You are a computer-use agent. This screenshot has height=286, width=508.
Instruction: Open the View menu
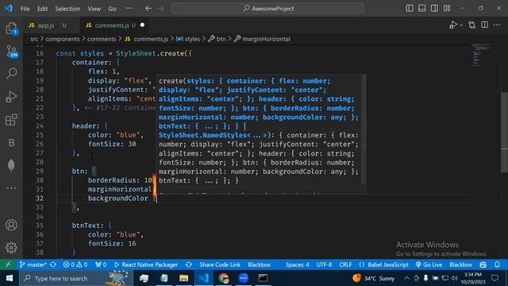[x=94, y=9]
